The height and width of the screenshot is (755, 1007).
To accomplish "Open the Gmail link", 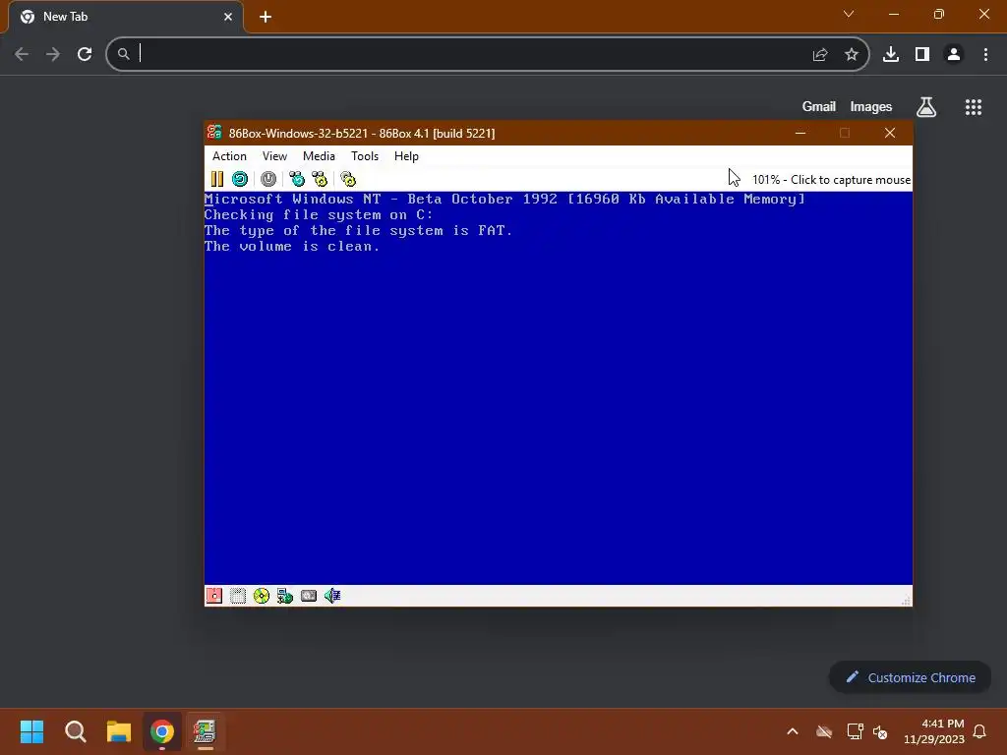I will click(819, 106).
